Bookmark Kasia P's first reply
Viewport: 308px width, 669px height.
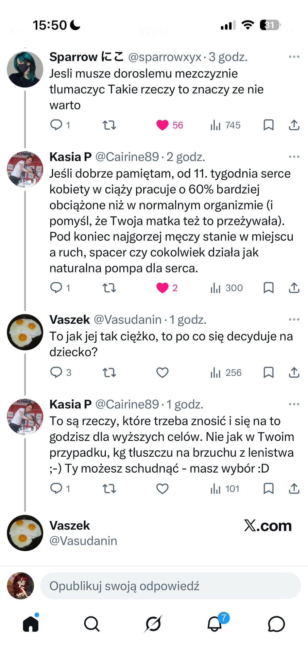point(268,288)
